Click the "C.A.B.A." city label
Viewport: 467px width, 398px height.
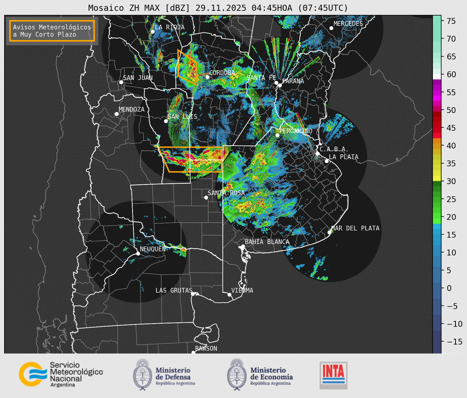tap(334, 149)
